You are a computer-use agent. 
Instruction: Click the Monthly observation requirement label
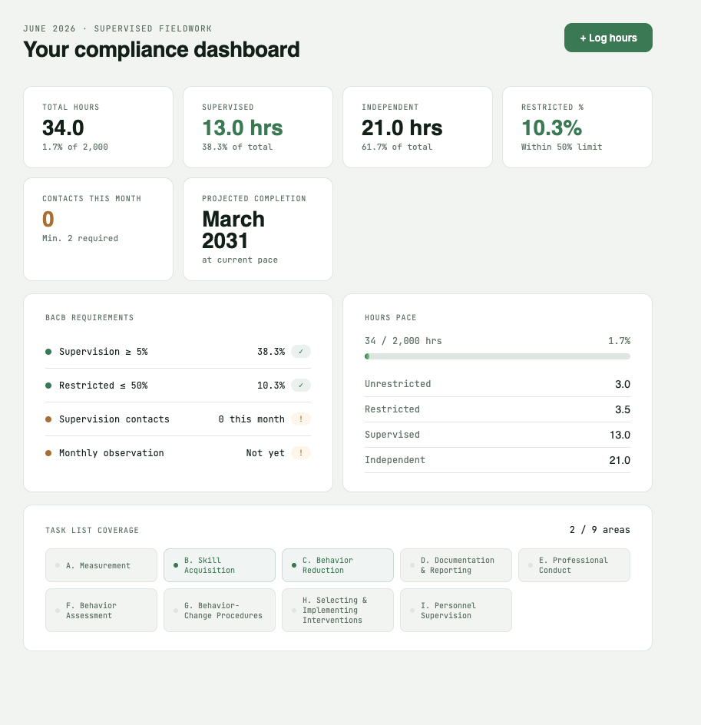(x=111, y=452)
